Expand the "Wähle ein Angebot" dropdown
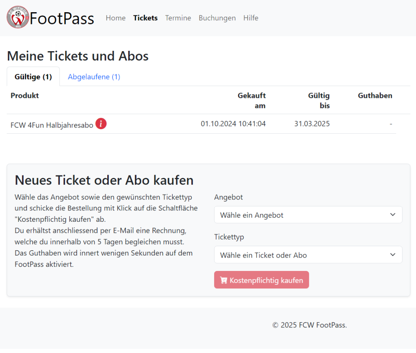This screenshot has height=353, width=416. tap(308, 215)
